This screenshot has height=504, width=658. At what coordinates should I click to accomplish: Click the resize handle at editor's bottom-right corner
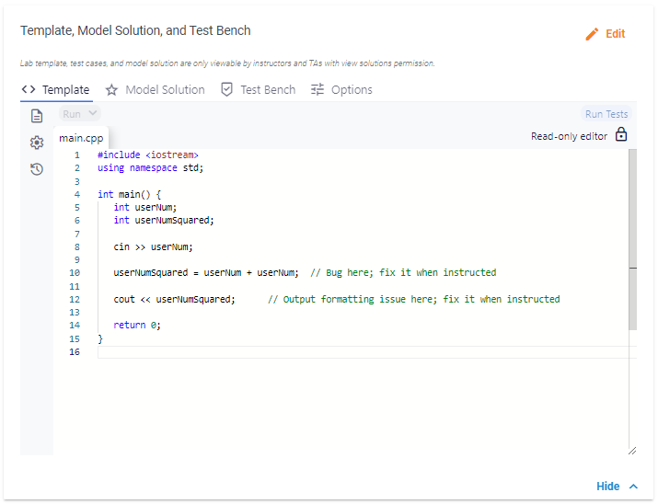(x=632, y=451)
